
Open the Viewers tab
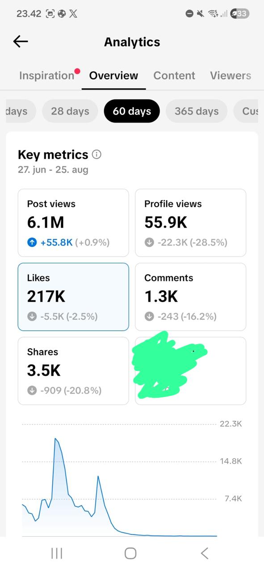pos(230,76)
